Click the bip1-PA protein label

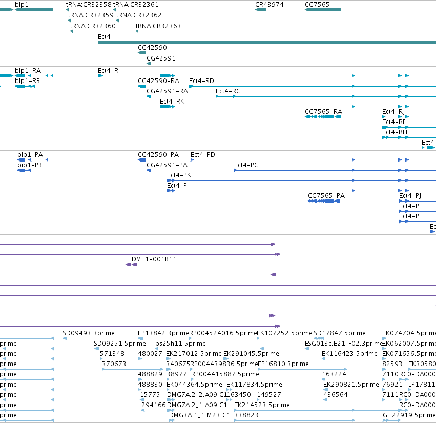tap(30, 155)
